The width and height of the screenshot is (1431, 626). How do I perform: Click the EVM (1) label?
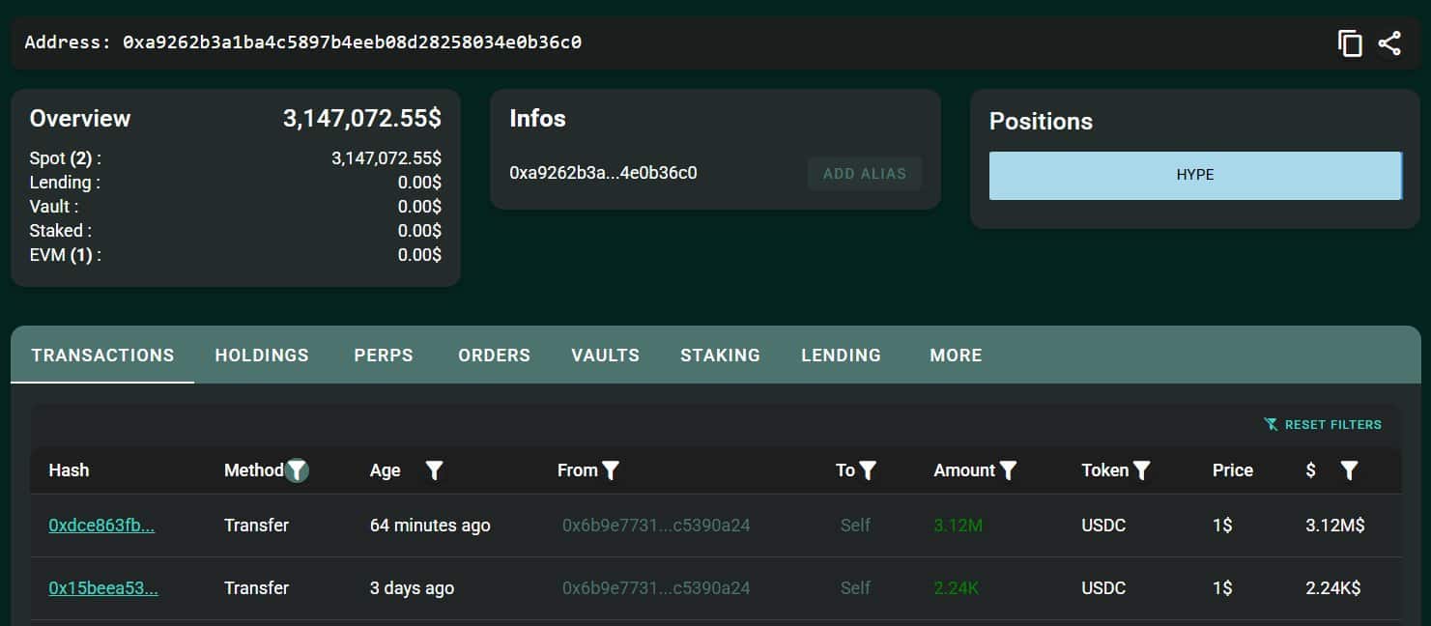(65, 255)
